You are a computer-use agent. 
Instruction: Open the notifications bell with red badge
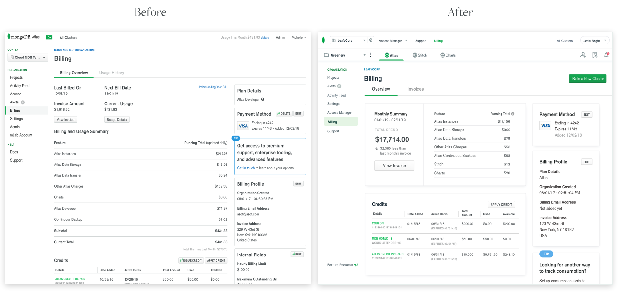tap(607, 55)
